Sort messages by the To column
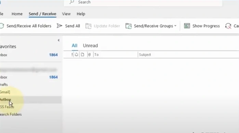This screenshot has height=133, width=239. (96, 55)
